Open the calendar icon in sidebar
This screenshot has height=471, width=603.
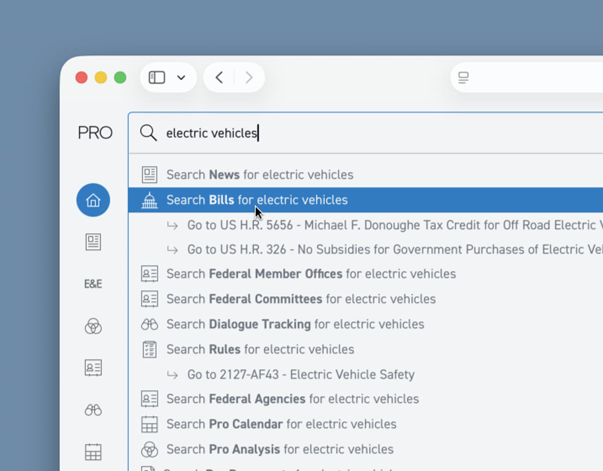[x=93, y=452]
